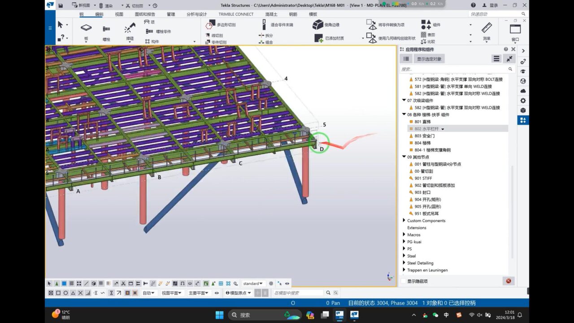Image resolution: width=574 pixels, height=323 pixels.
Task: Click the 登录 sign-in button
Action: (x=490, y=5)
